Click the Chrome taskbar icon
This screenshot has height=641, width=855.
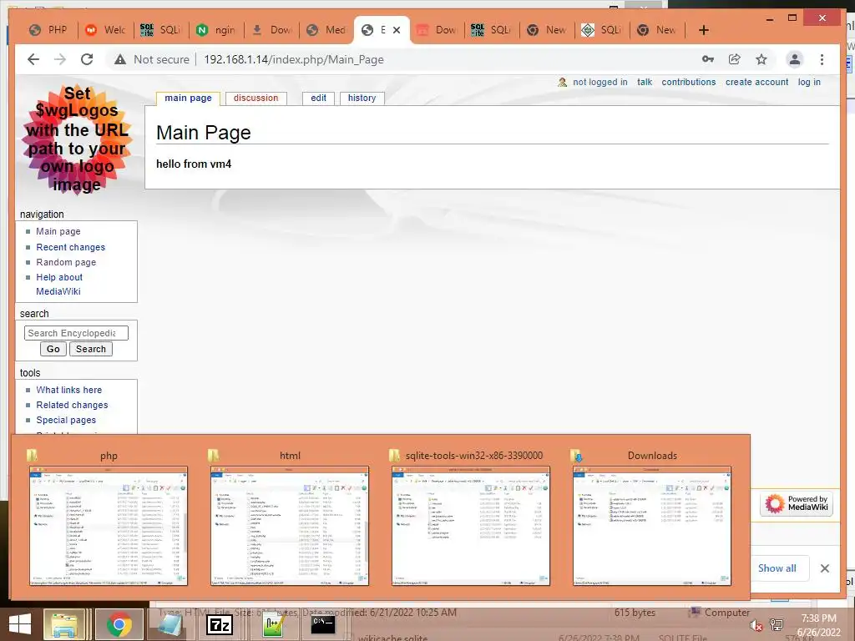[119, 624]
